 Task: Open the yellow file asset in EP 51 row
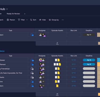pyautogui.click(x=60, y=64)
